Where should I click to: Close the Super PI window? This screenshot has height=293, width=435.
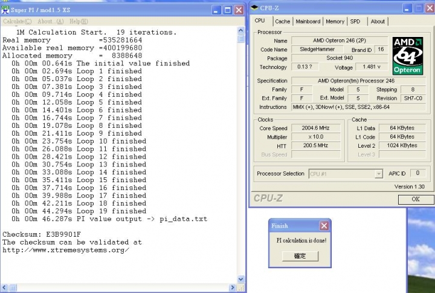pos(239,10)
